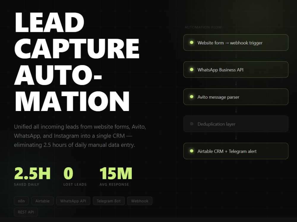The height and width of the screenshot is (222, 297).
Task: Click the 15M avg response stat
Action: 116,177
